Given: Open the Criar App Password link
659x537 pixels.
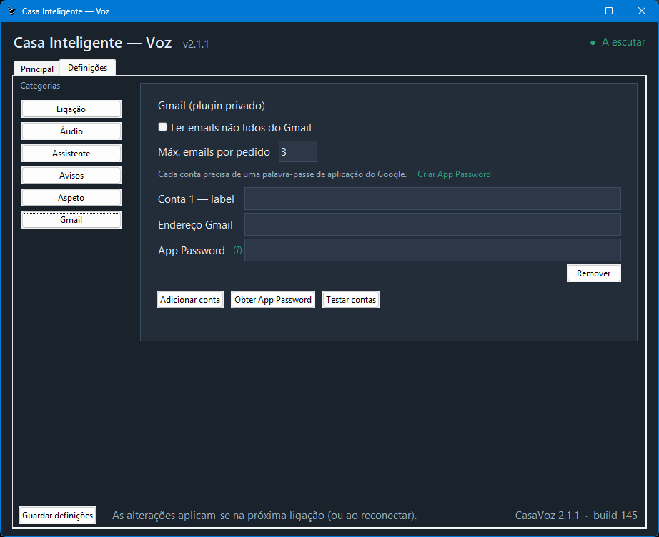Looking at the screenshot, I should point(454,174).
